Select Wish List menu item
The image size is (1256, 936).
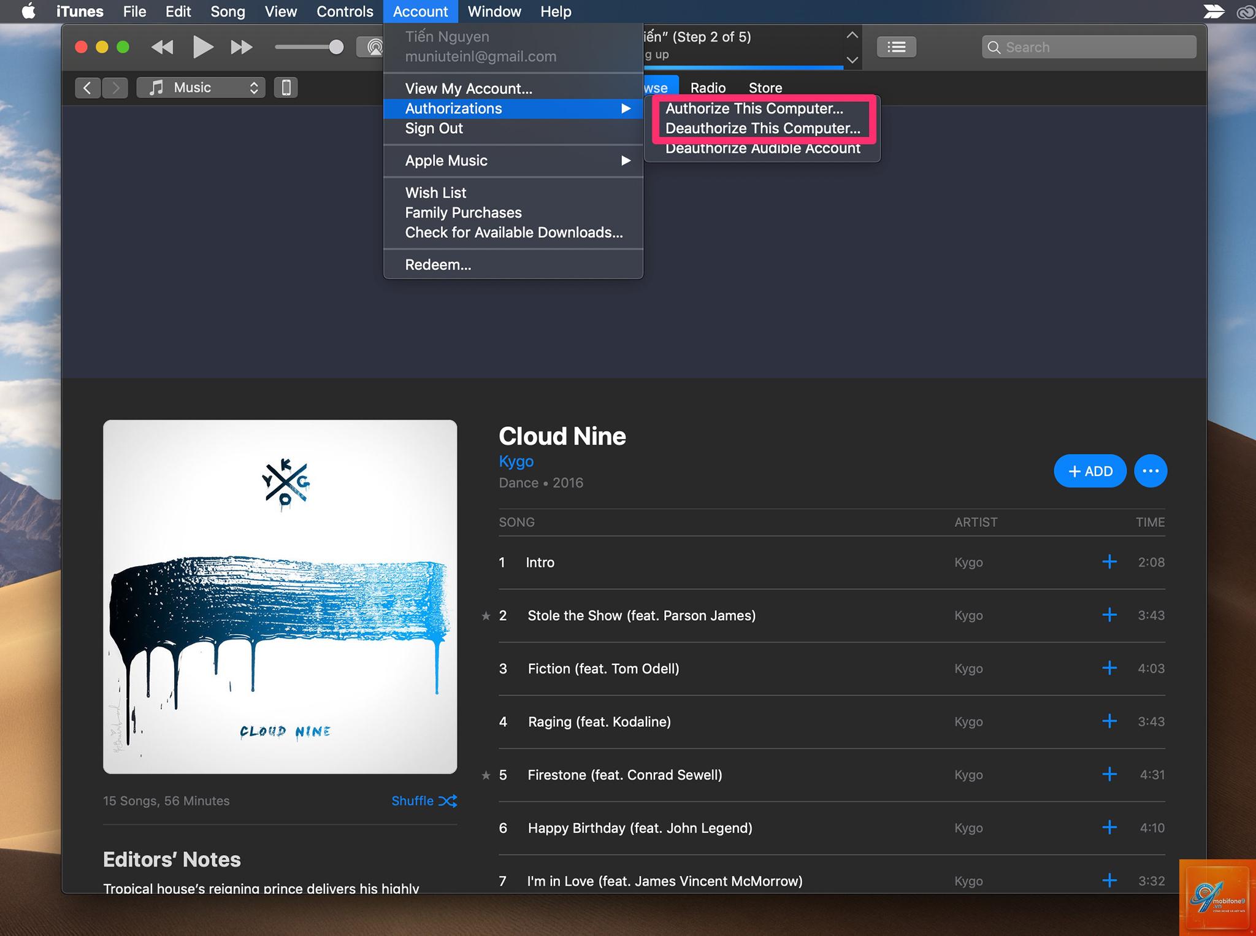pos(513,193)
